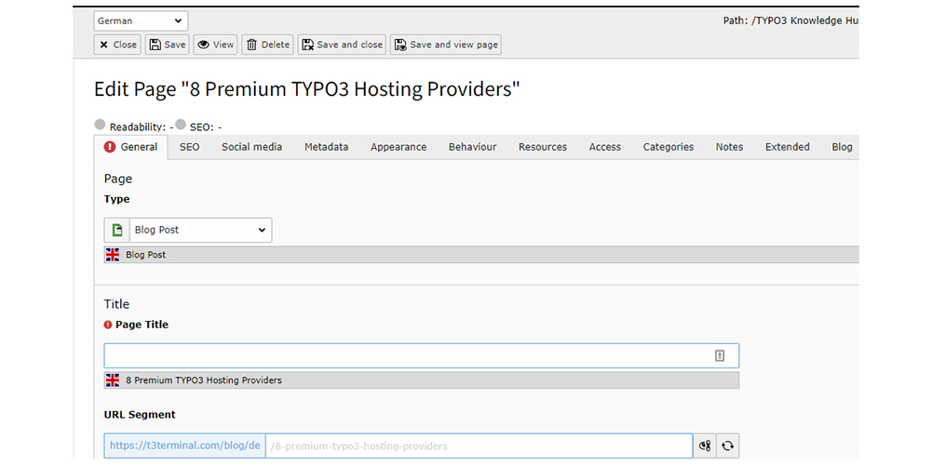Screen dimensions: 932x465
Task: Open the Social media tab
Action: point(252,147)
